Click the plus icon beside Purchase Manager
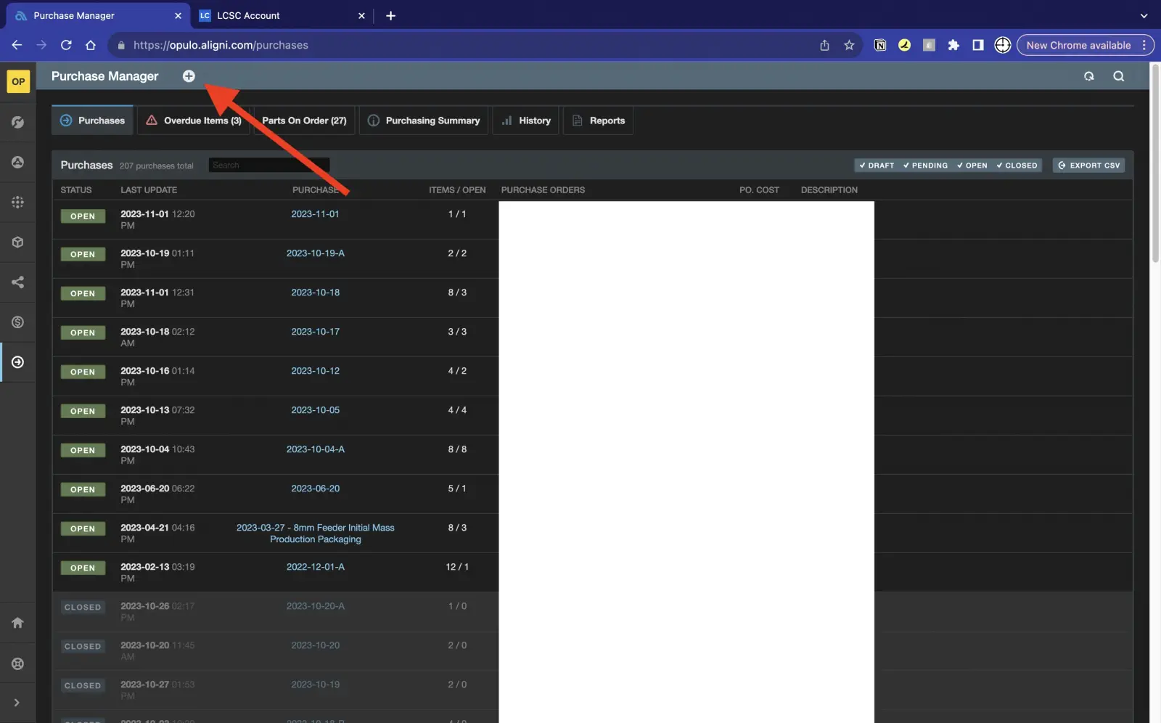The height and width of the screenshot is (723, 1161). click(x=189, y=76)
